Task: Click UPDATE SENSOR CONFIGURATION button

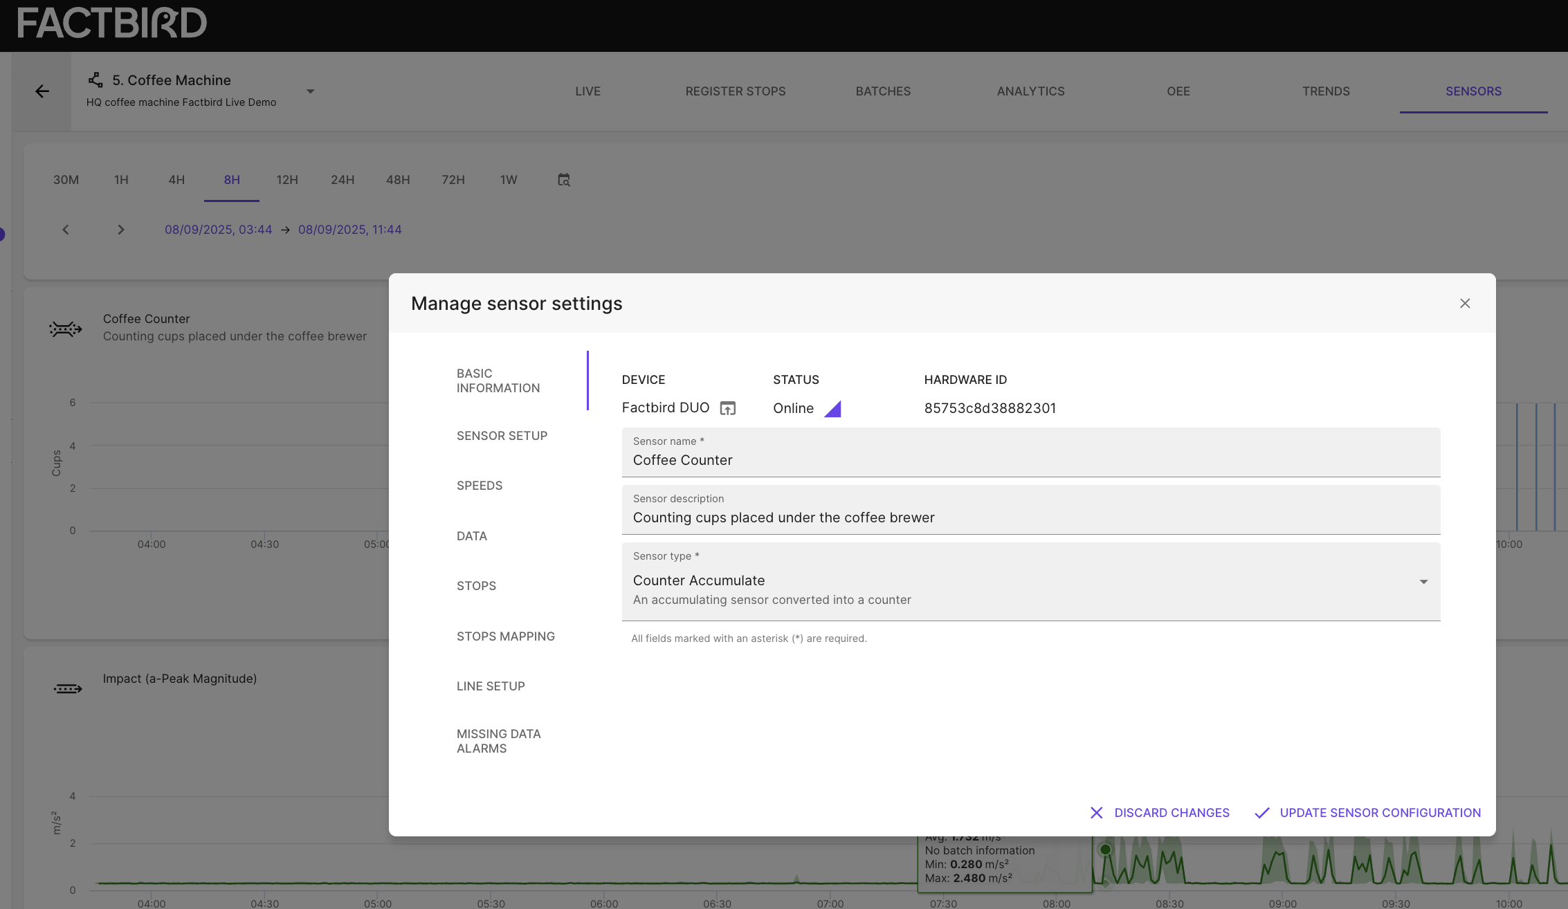Action: 1368,813
